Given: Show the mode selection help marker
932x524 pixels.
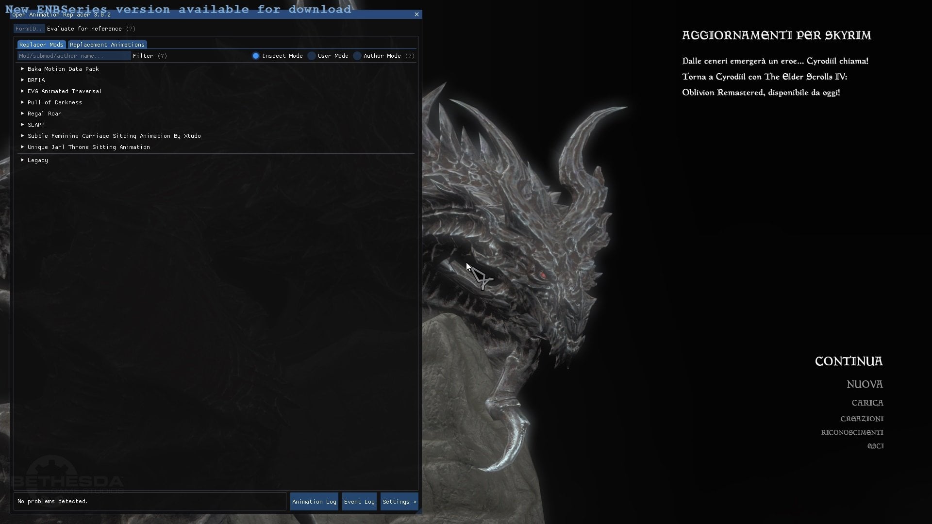Looking at the screenshot, I should [x=410, y=56].
